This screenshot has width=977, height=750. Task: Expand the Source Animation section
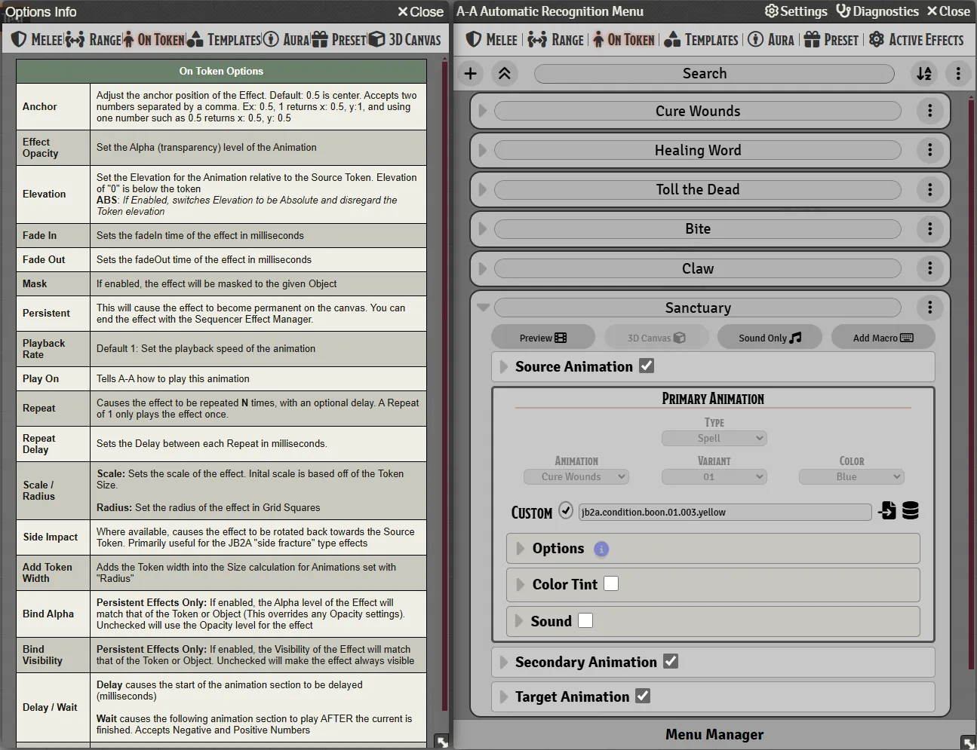pos(504,366)
